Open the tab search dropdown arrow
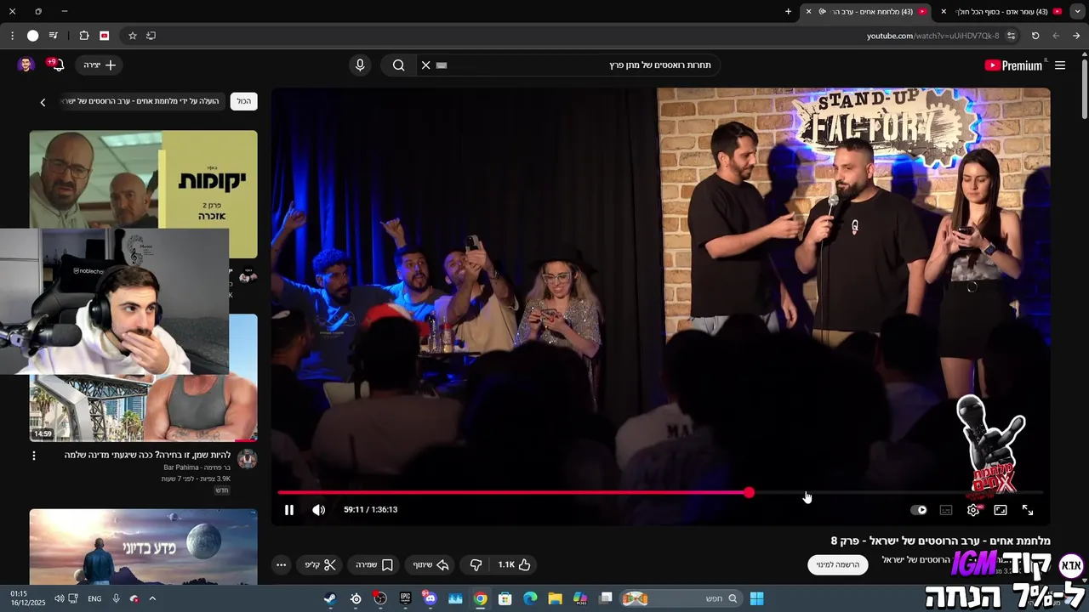The height and width of the screenshot is (612, 1089). [x=1078, y=12]
